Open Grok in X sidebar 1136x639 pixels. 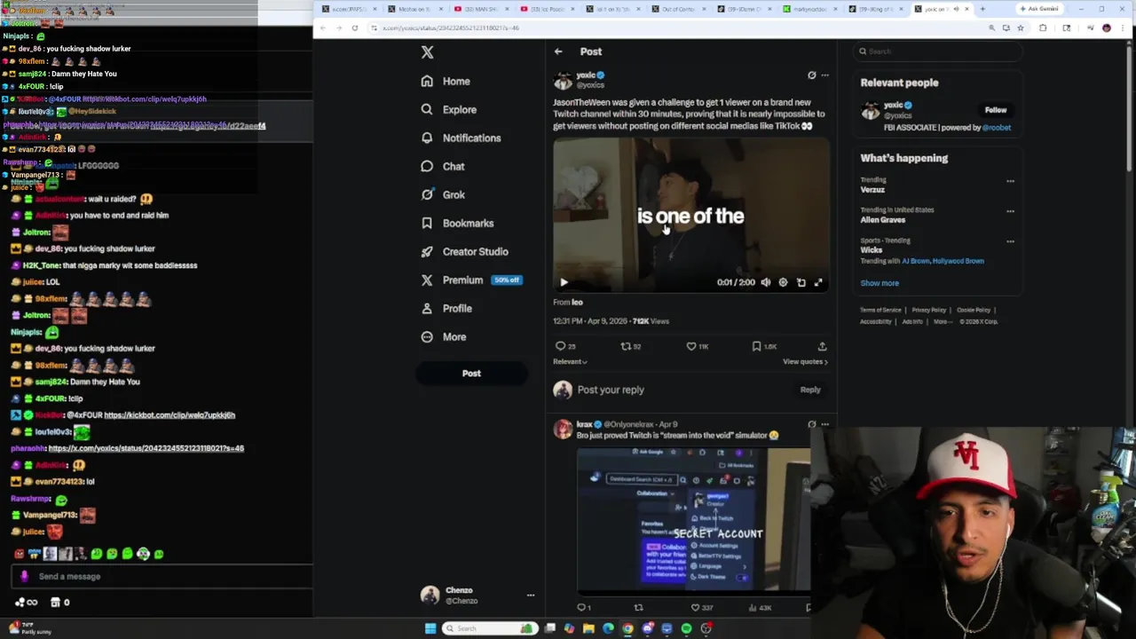click(x=442, y=194)
